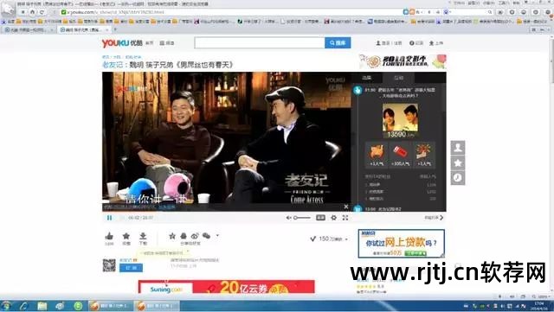
Task: Click the blue hand marker at timeline top
Action: click(358, 91)
